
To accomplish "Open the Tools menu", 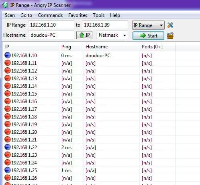I will 99,15.
